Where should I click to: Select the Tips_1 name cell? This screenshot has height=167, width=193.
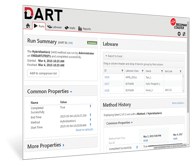148,77
